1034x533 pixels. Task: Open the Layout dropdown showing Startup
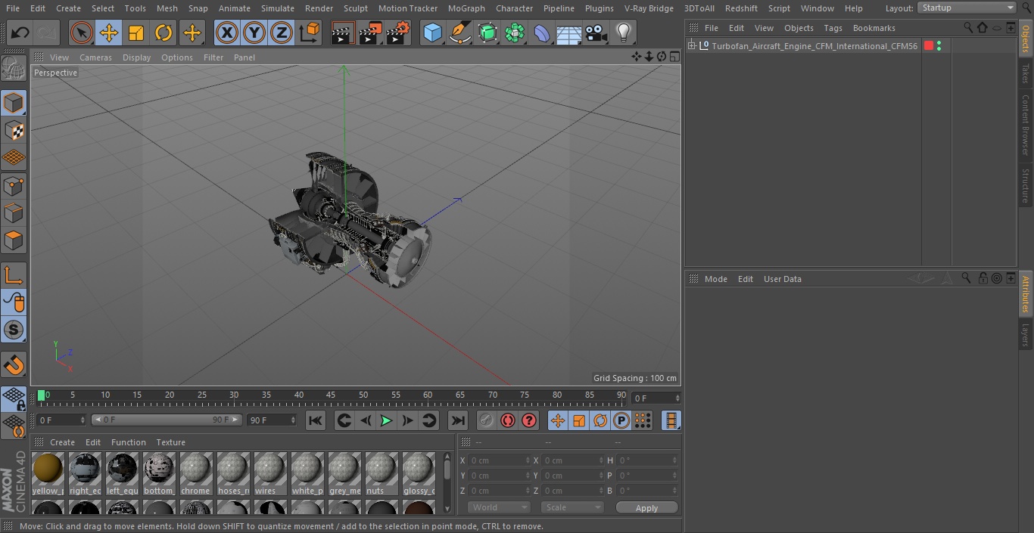click(x=967, y=8)
